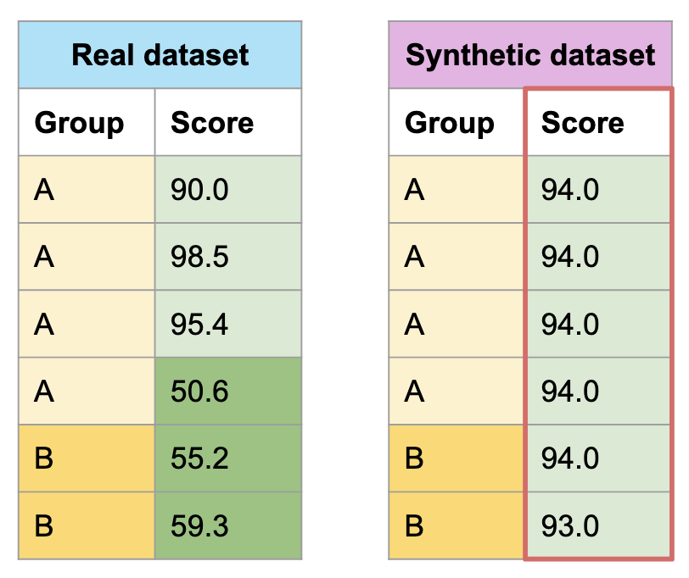Screen dimensions: 689x578
Task: Click the first group A cell in Real dataset
Action: click(87, 190)
